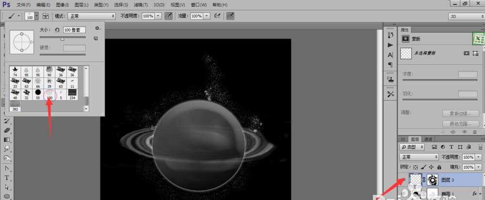The height and width of the screenshot is (200, 485).
Task: Click the brush size slider
Action: pyautogui.click(x=62, y=38)
